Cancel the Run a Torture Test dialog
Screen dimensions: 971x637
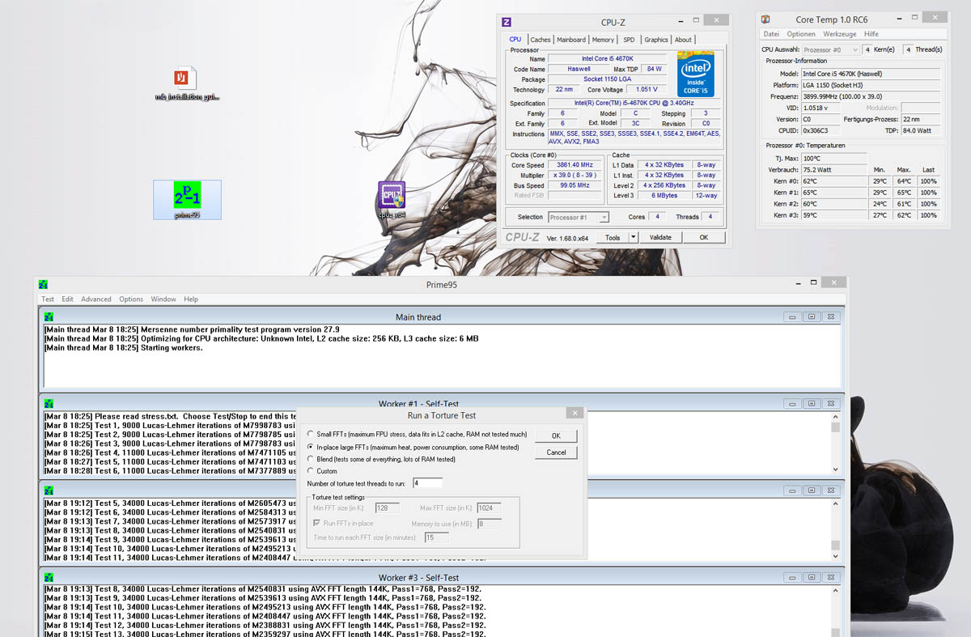[556, 452]
